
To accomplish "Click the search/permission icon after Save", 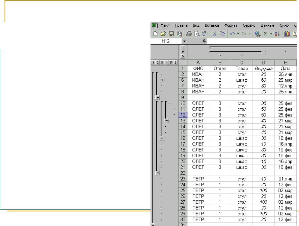I will (179, 34).
